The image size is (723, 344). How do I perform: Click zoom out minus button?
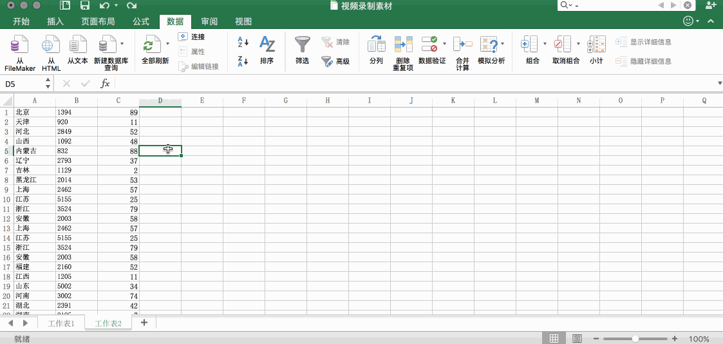tap(596, 338)
